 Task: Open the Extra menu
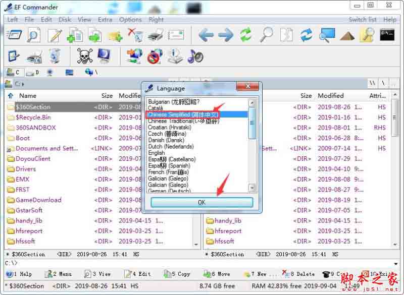[105, 20]
